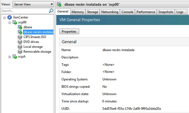Image resolution: width=189 pixels, height=113 pixels.
Task: Click the dbase VM running icon
Action: click(20, 27)
